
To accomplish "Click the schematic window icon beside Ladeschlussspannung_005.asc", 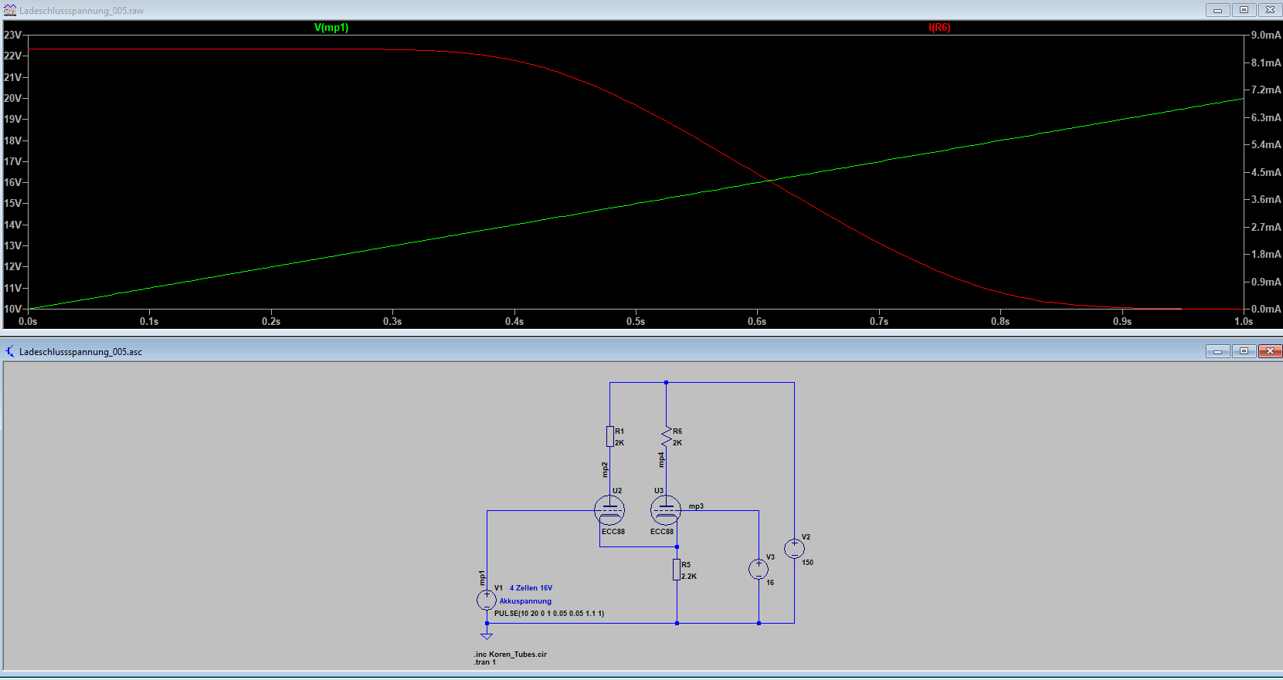I will [x=10, y=351].
